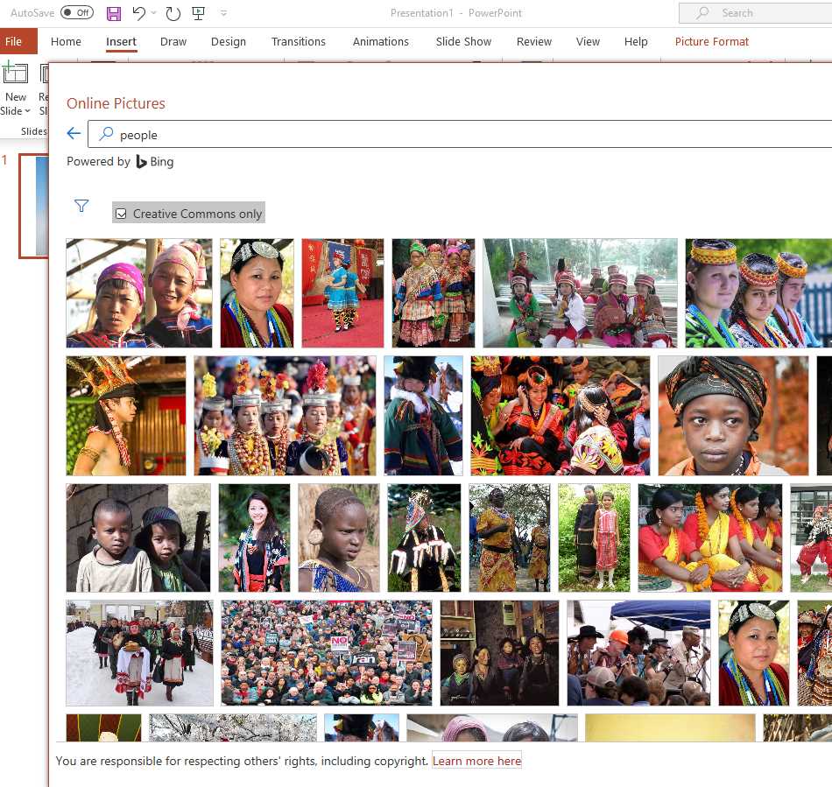Go back using the Online Pictures back arrow
This screenshot has width=832, height=787.
click(74, 133)
